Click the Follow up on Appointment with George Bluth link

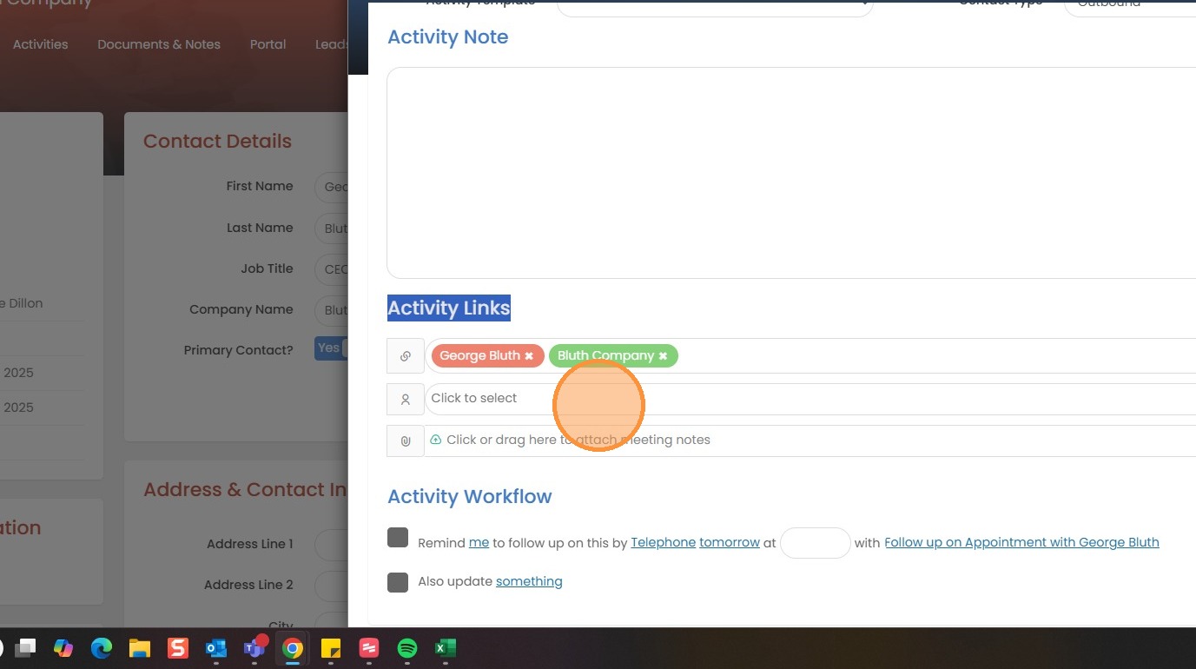(1021, 542)
